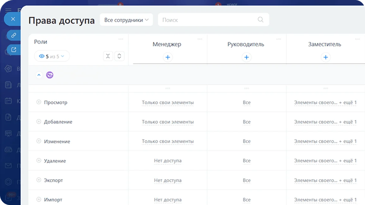
Task: Click the plus icon beside Добавление
Action: coord(38,122)
